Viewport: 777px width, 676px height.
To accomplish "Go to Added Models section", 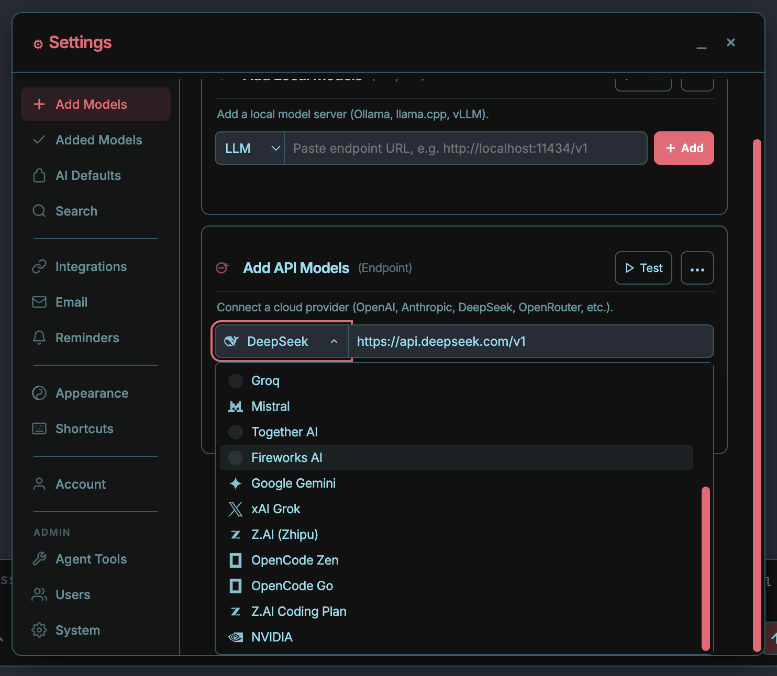I will pyautogui.click(x=96, y=140).
